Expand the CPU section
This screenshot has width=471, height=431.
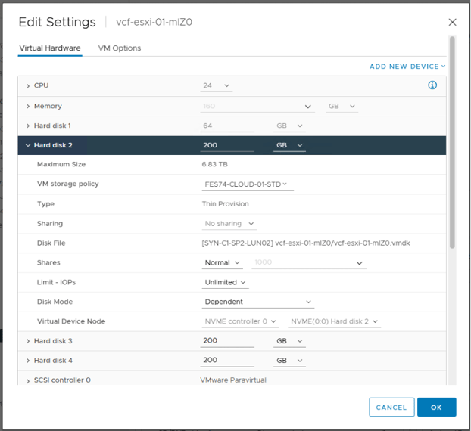(27, 85)
